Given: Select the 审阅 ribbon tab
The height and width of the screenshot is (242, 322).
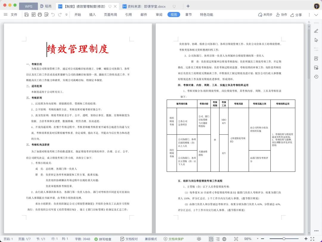Looking at the screenshot, I should click(x=159, y=15).
